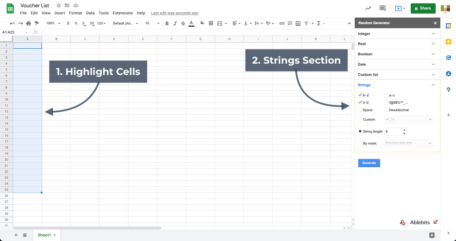
Task: Click the green Share button
Action: coord(423,9)
